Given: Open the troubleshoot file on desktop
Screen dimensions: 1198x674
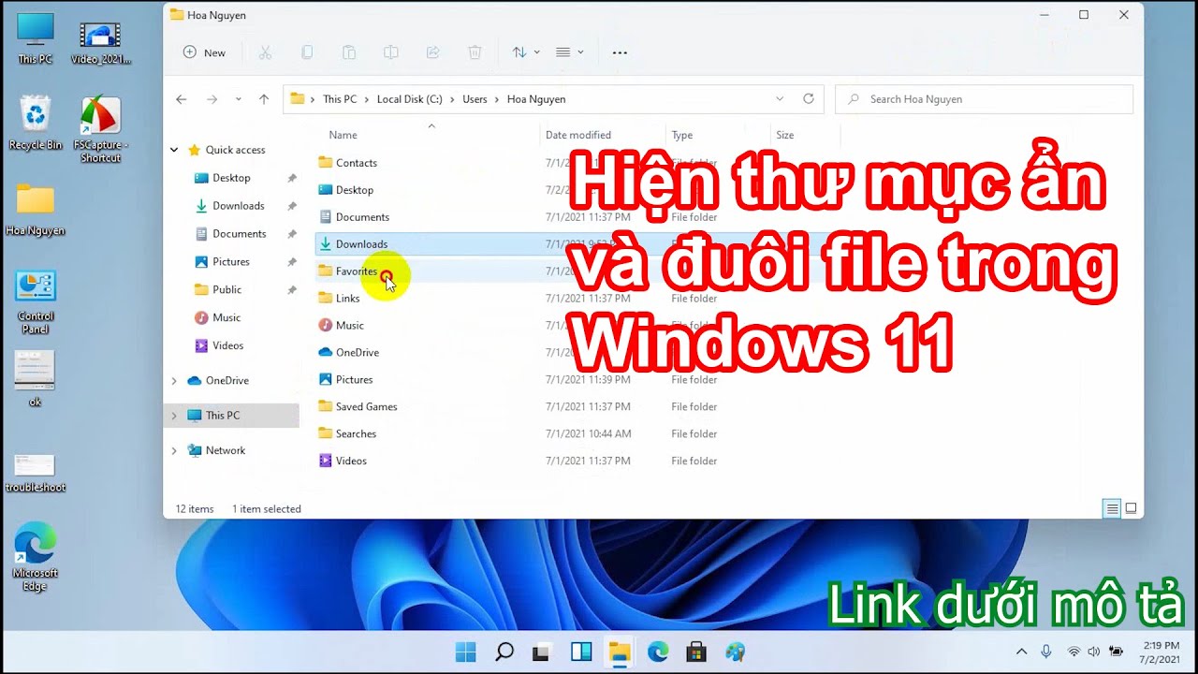Looking at the screenshot, I should pos(36,473).
